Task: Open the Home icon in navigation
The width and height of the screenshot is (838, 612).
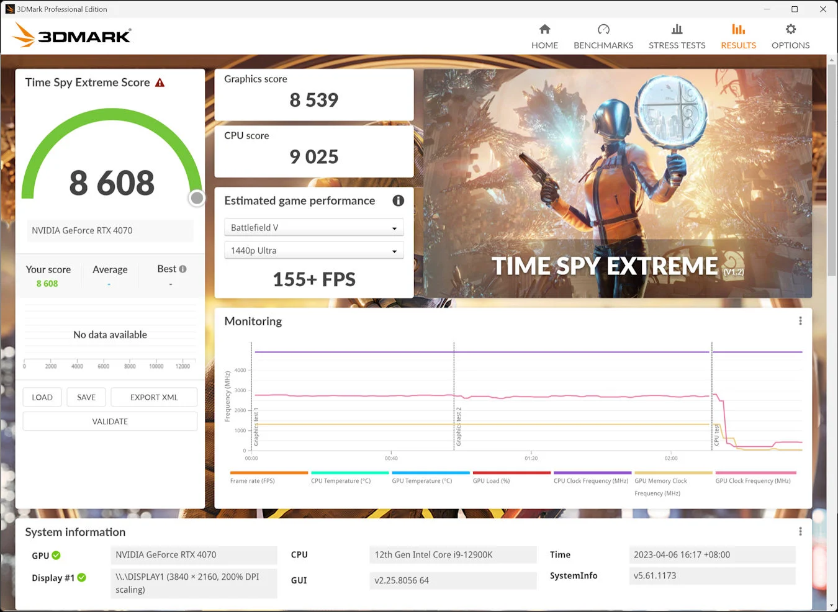Action: tap(544, 29)
